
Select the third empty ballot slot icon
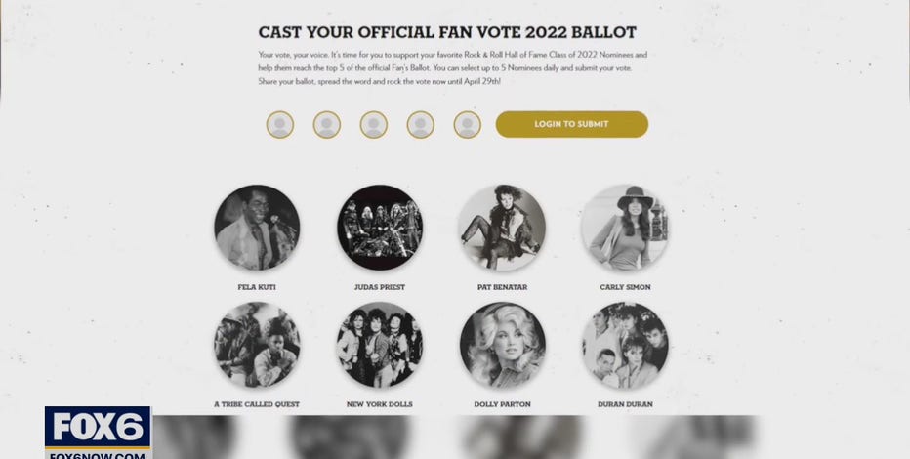pos(374,125)
